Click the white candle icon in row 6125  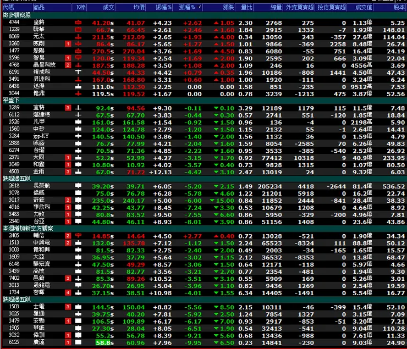[x=78, y=342]
